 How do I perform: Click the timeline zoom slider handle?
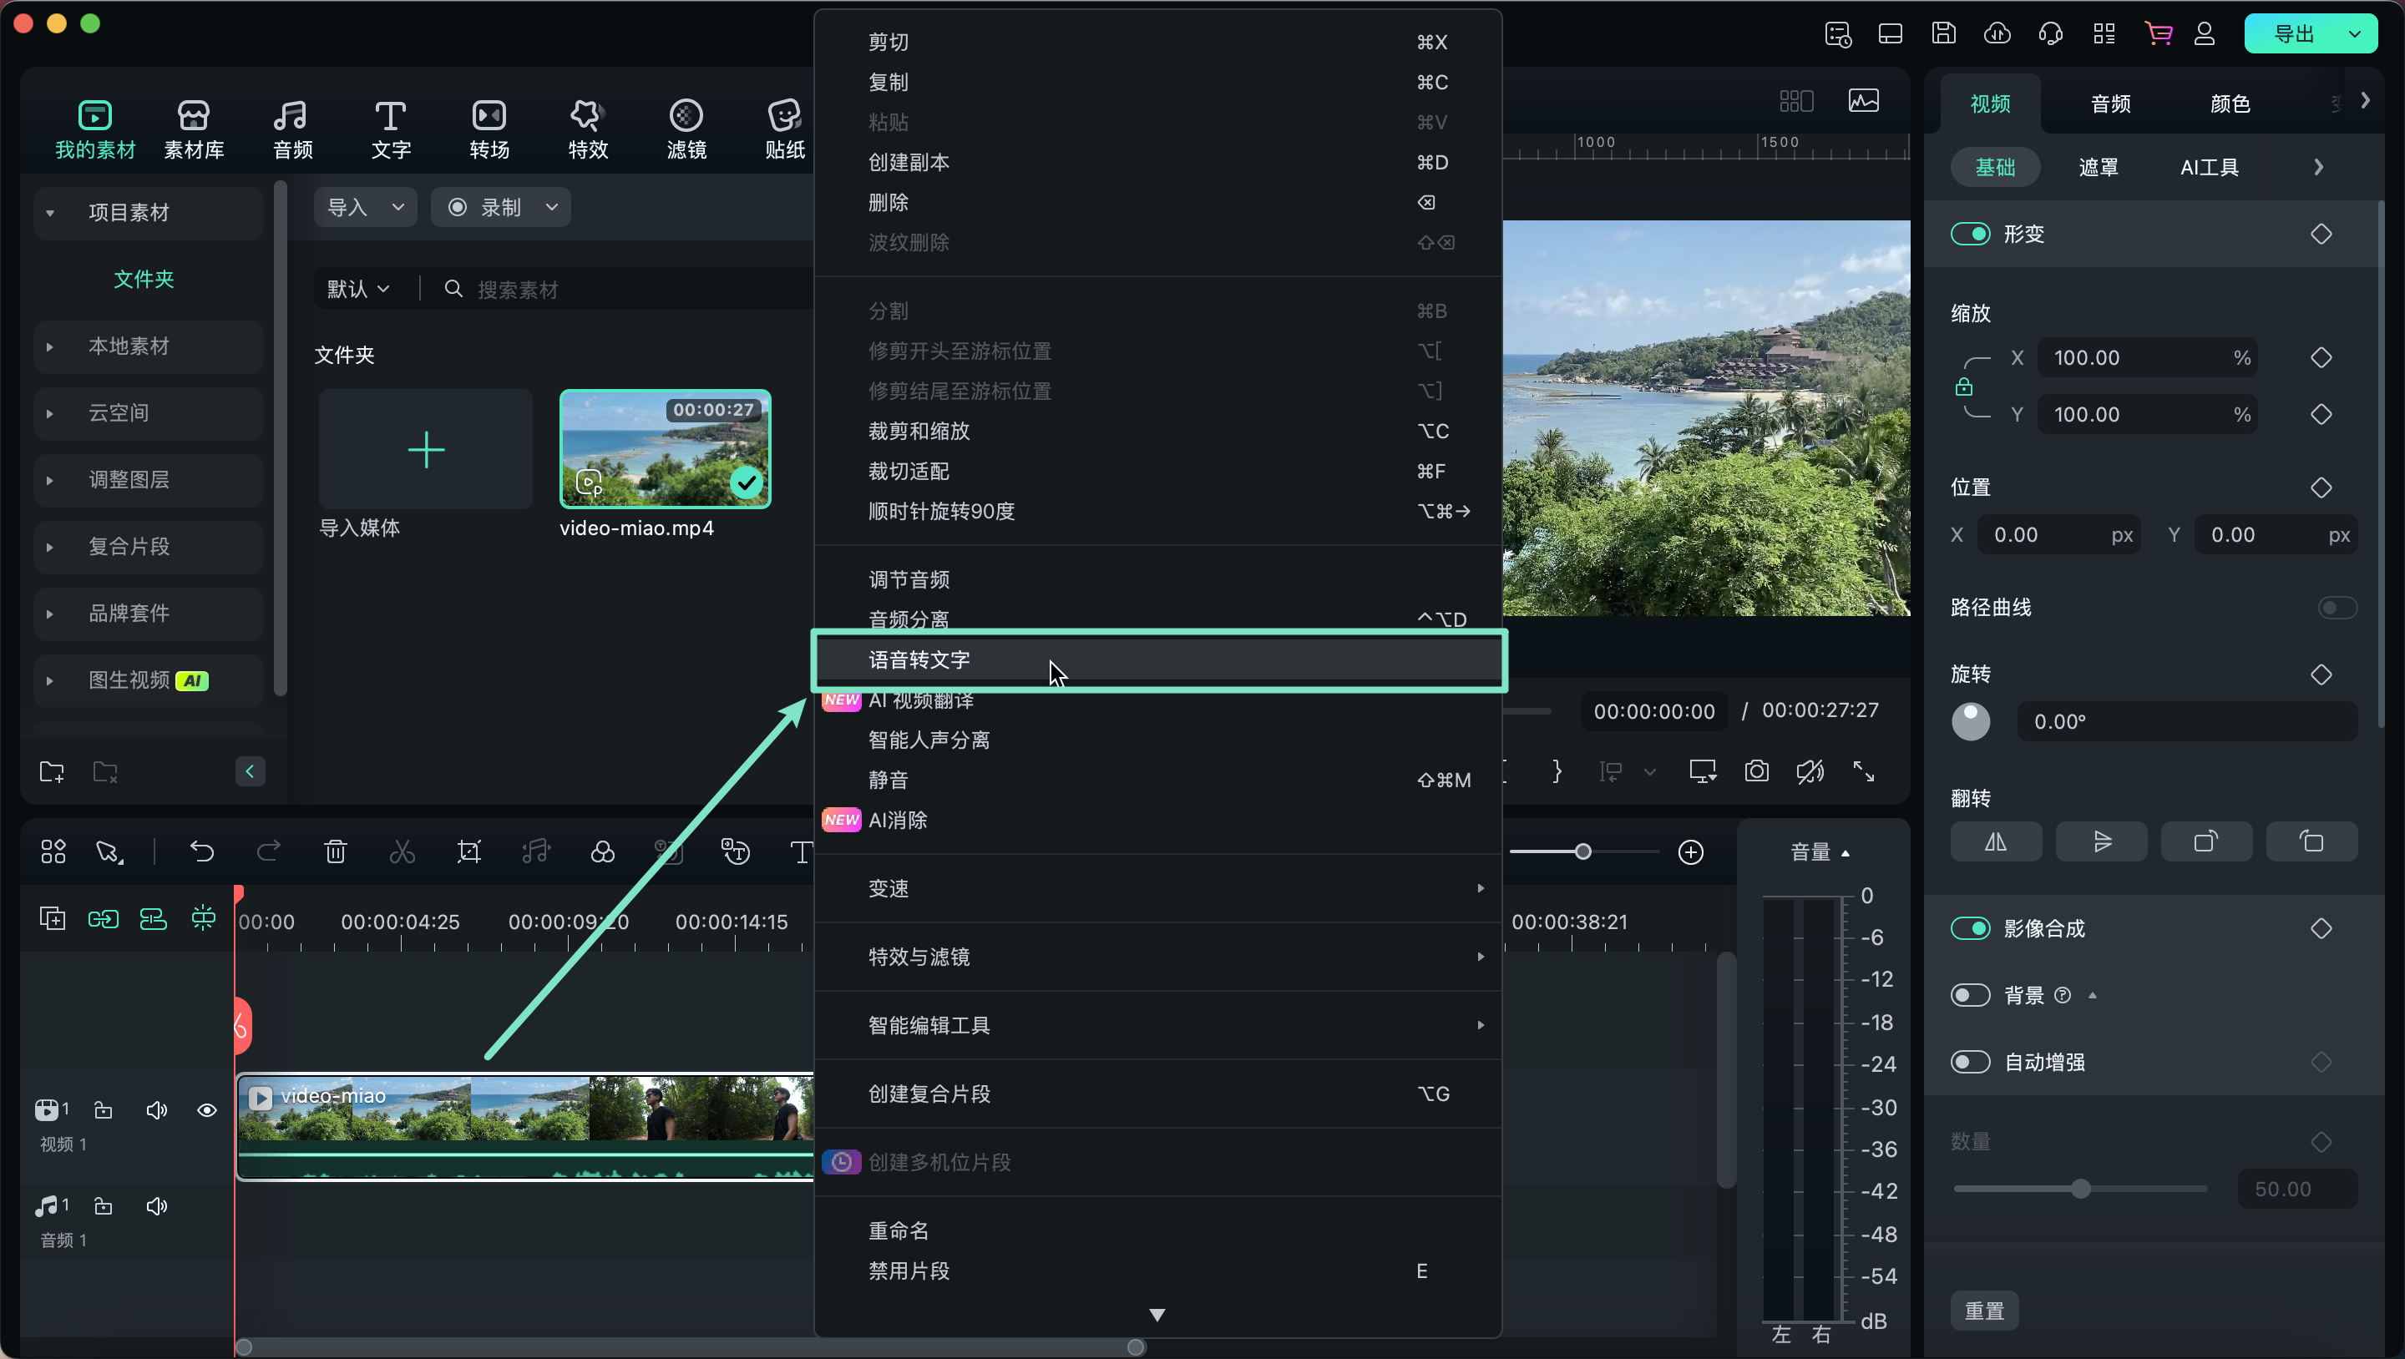click(x=1582, y=851)
